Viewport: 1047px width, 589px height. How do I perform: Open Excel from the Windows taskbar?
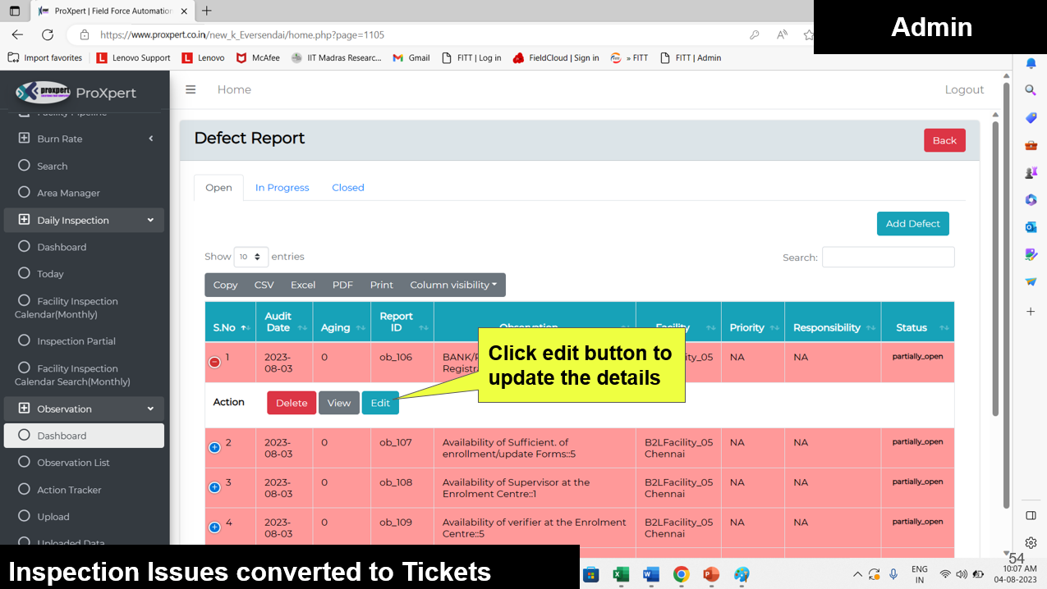(620, 574)
